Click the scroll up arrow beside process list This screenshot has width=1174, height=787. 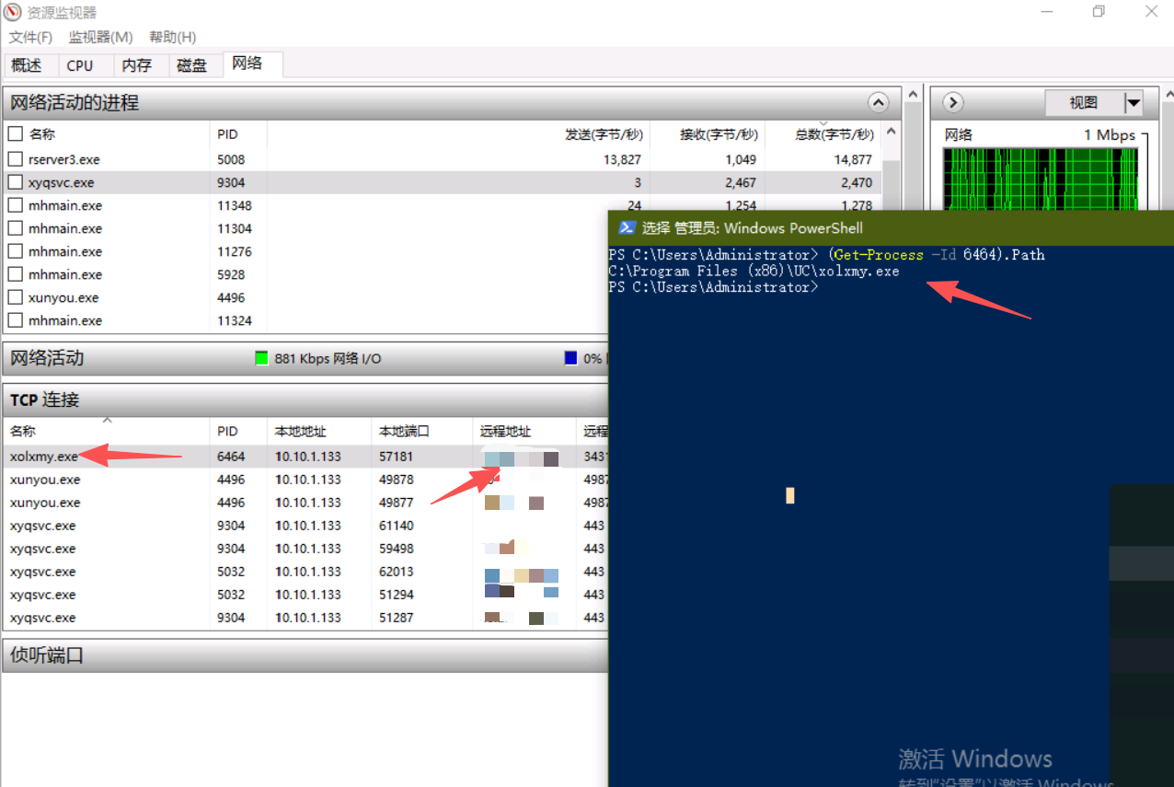913,94
